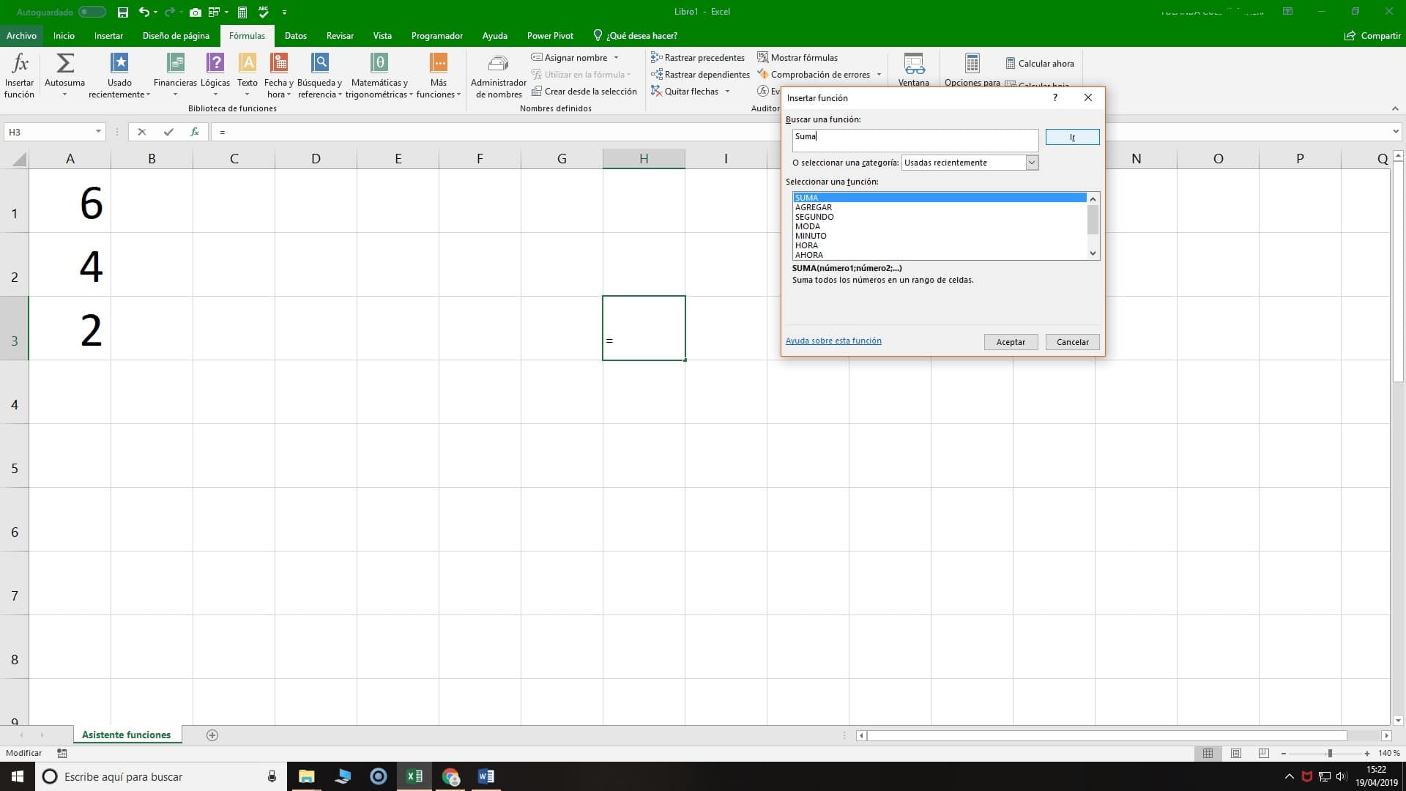Switch to the Datos tab
The image size is (1406, 791).
(296, 35)
